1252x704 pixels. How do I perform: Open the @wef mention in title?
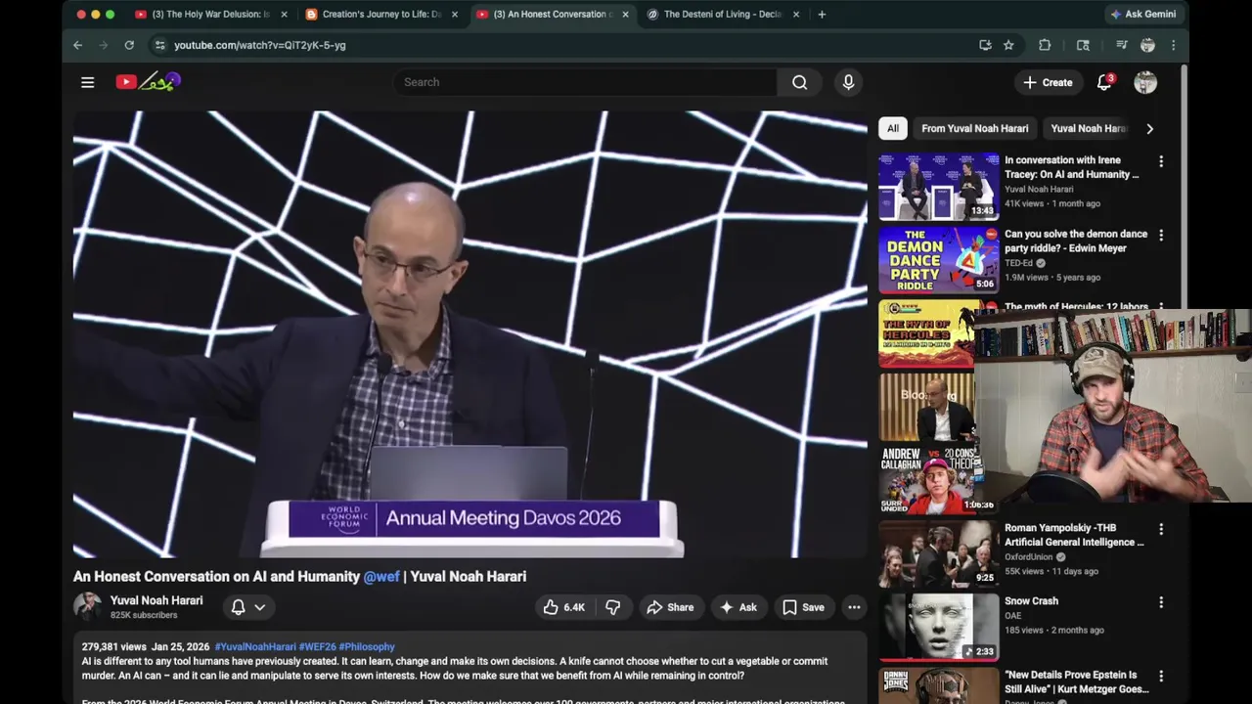tap(381, 576)
